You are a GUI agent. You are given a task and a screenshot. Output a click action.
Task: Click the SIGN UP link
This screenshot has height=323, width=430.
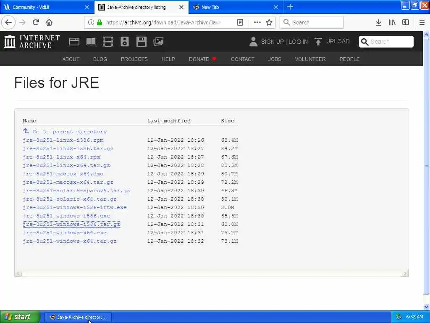(272, 42)
